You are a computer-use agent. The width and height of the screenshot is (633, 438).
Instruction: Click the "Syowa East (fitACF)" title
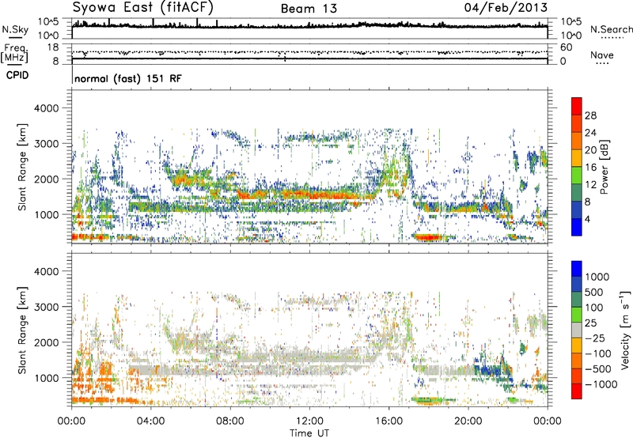[x=143, y=7]
